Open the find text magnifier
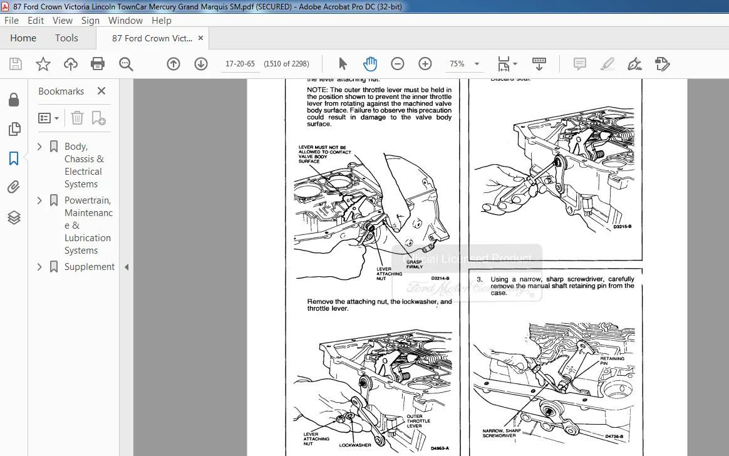Image resolution: width=729 pixels, height=456 pixels. 125,64
